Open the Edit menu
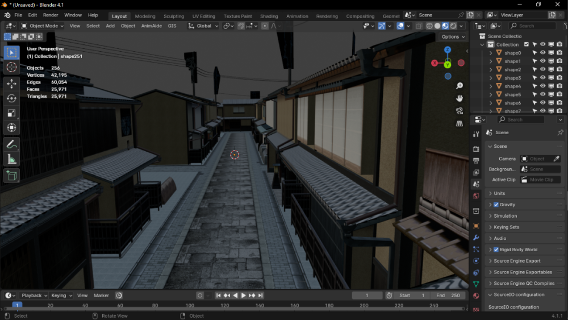 coord(32,15)
